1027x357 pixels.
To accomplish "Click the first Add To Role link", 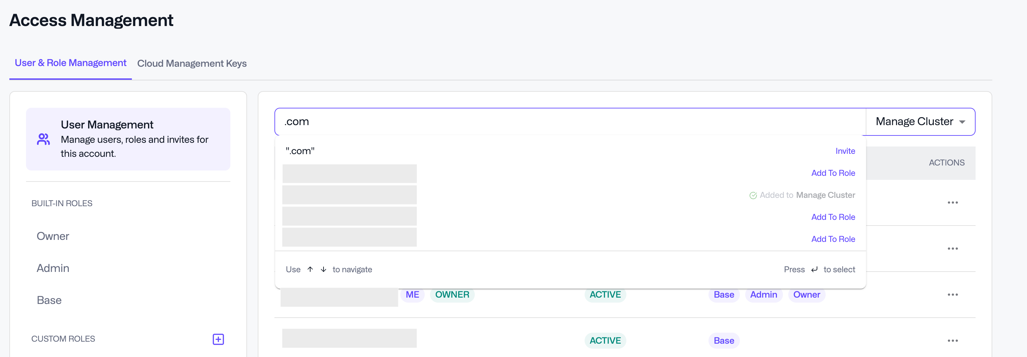I will 833,173.
